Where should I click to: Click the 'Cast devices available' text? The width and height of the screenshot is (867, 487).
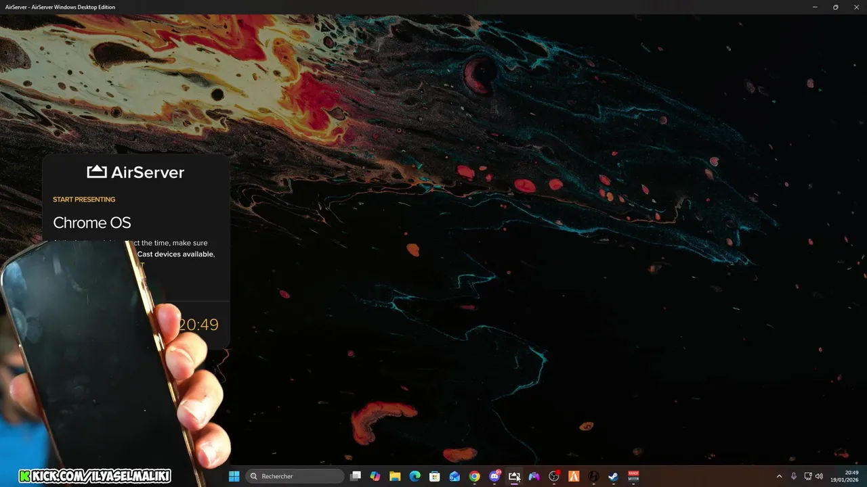175,254
